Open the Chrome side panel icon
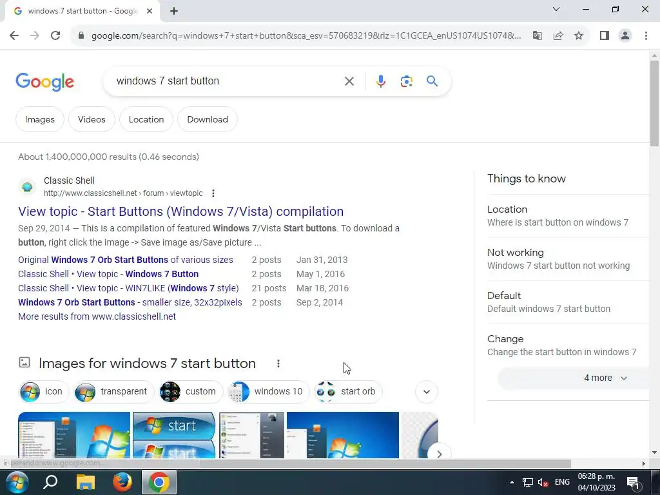The width and height of the screenshot is (660, 495). point(605,35)
